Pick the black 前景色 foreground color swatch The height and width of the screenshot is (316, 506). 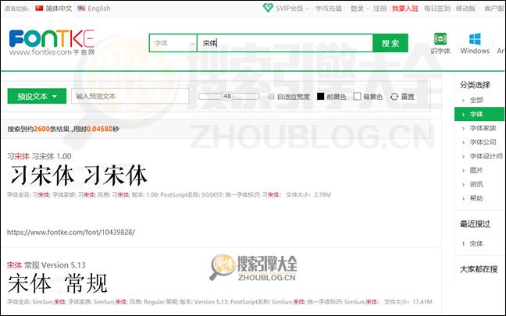[320, 97]
